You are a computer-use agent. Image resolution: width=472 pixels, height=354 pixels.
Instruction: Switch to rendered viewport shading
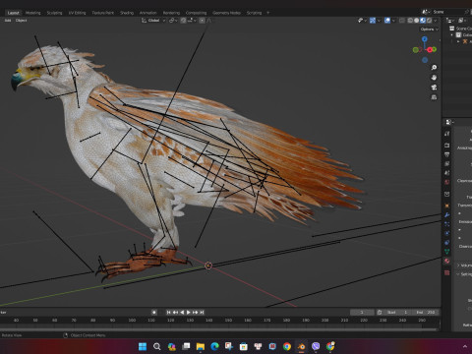[x=429, y=21]
